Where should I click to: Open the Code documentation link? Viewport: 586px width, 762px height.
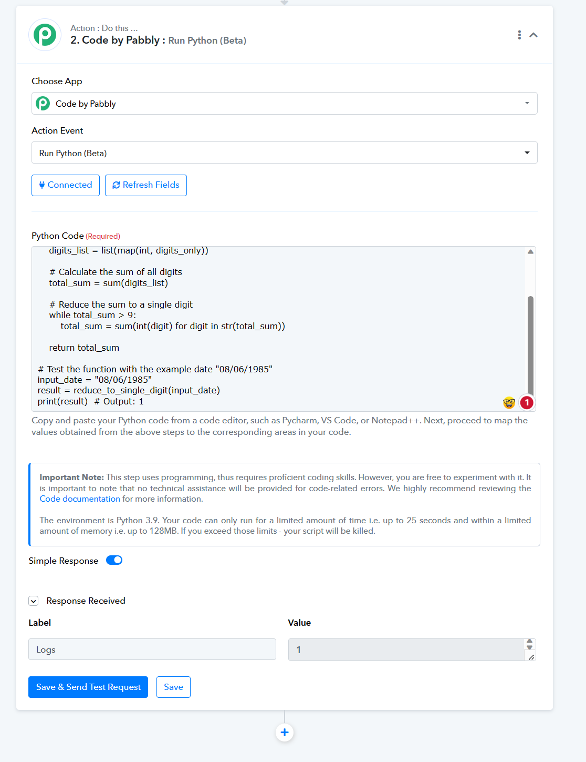tap(80, 499)
